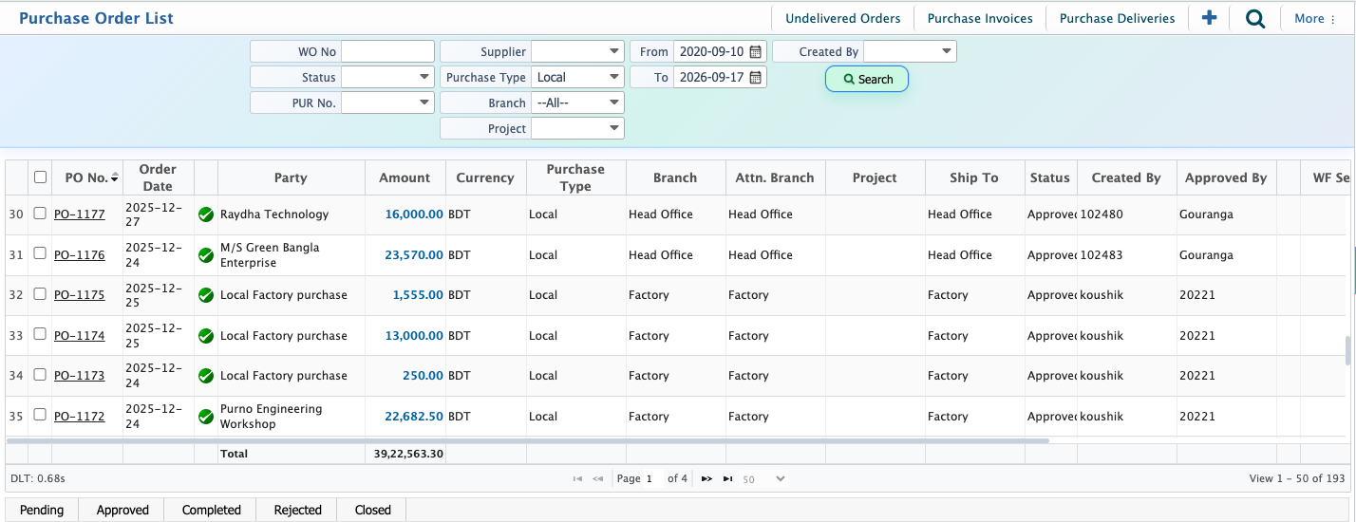The width and height of the screenshot is (1356, 522).
Task: Check the box for PO-1177
Action: (x=40, y=214)
